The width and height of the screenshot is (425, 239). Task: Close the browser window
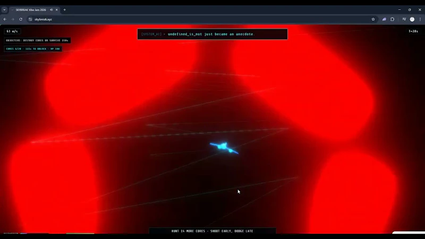click(420, 10)
